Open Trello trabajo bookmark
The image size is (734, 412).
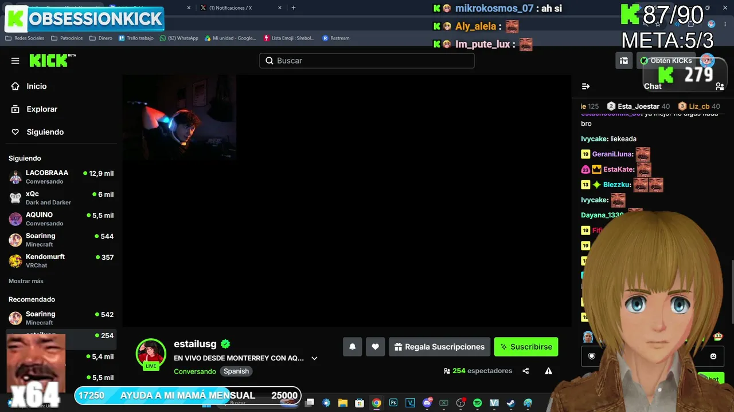pos(136,38)
